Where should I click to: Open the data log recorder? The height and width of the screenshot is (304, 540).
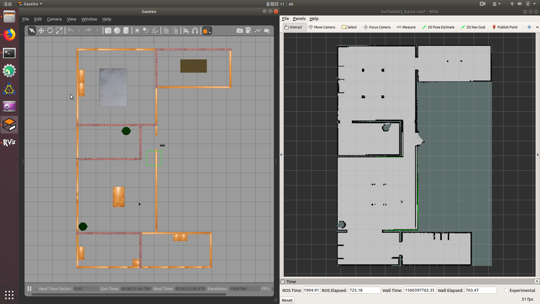coord(249,31)
